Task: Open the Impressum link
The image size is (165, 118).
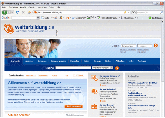Action: coord(142,52)
